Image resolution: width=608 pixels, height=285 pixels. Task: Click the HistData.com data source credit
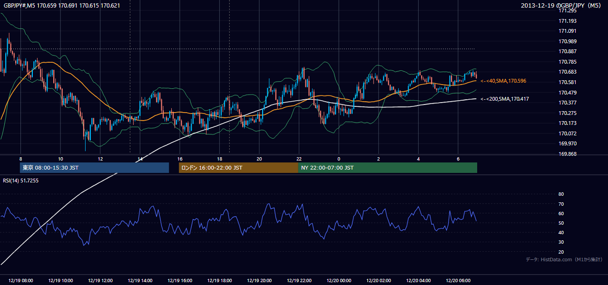564,259
